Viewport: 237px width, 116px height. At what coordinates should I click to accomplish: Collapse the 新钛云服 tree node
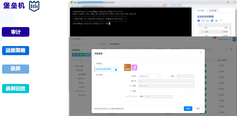[74, 66]
